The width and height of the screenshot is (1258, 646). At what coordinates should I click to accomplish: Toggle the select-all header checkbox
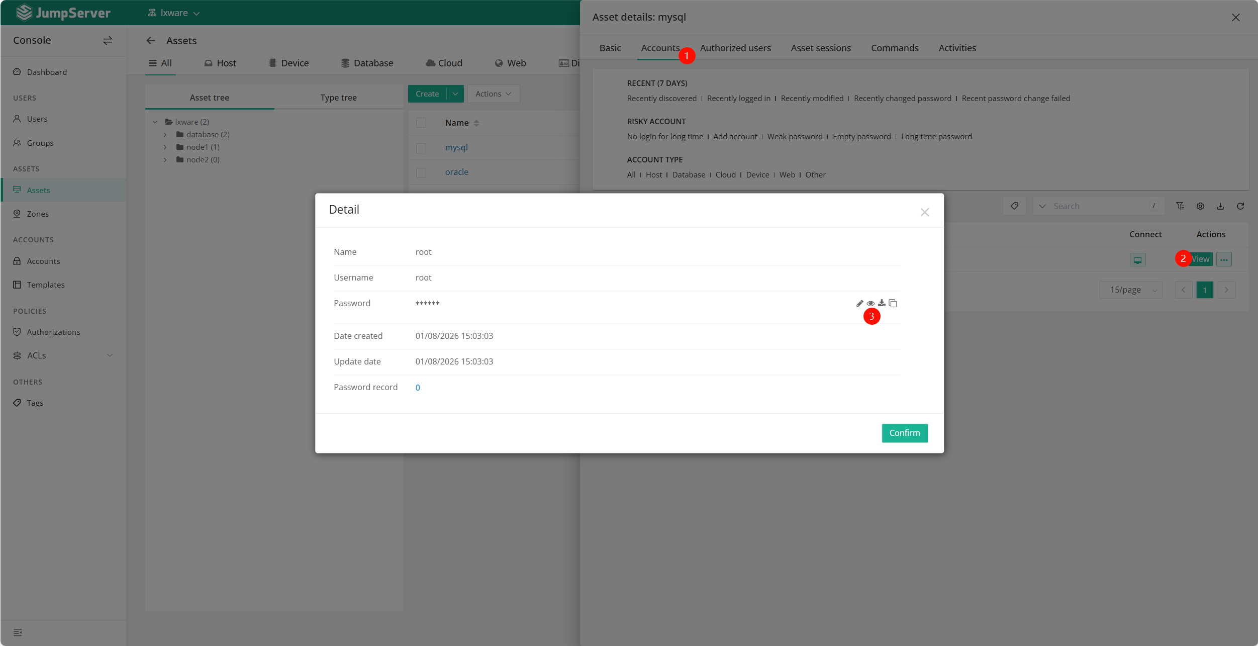tap(421, 123)
